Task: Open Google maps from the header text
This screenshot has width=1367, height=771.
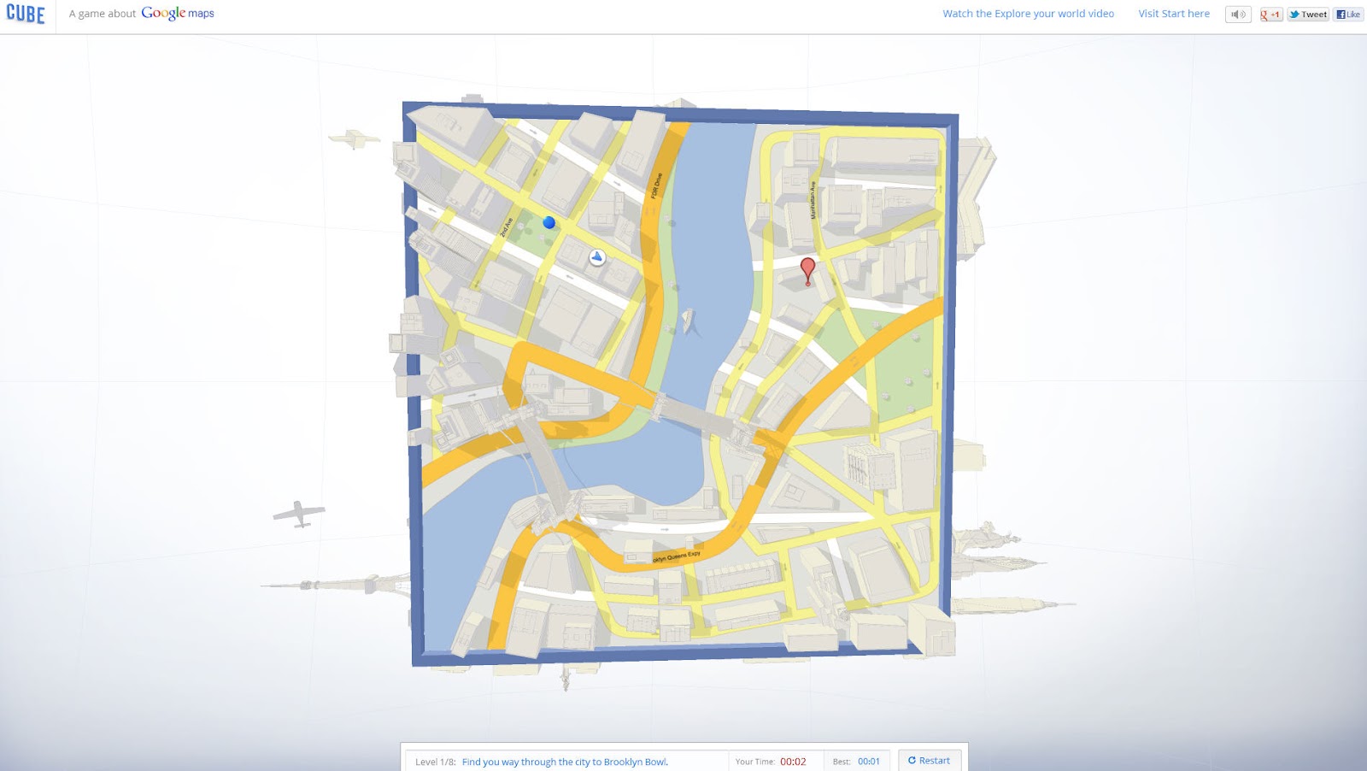Action: click(x=178, y=14)
